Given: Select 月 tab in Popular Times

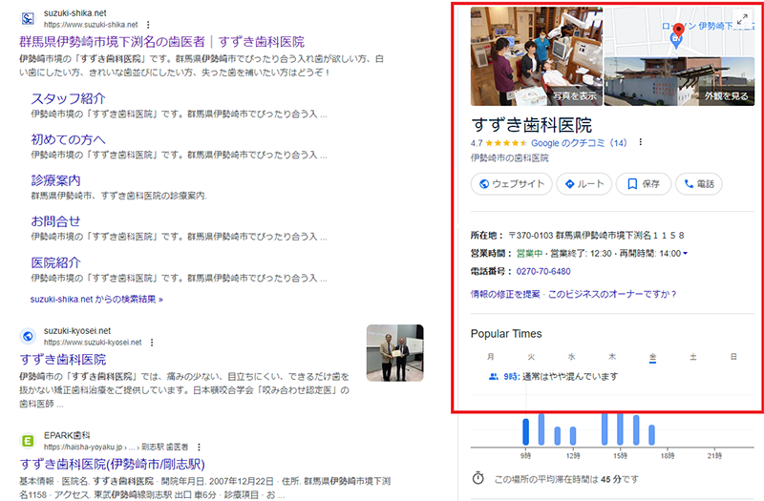Looking at the screenshot, I should 491,356.
